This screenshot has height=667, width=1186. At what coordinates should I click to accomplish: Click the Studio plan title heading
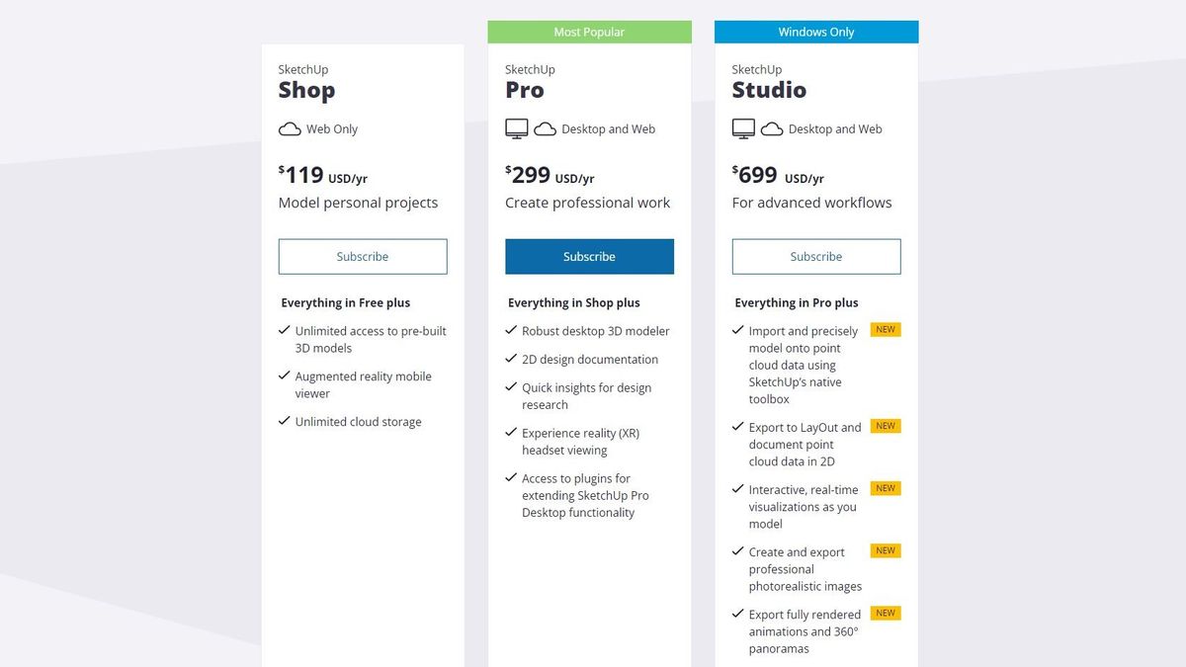click(769, 90)
